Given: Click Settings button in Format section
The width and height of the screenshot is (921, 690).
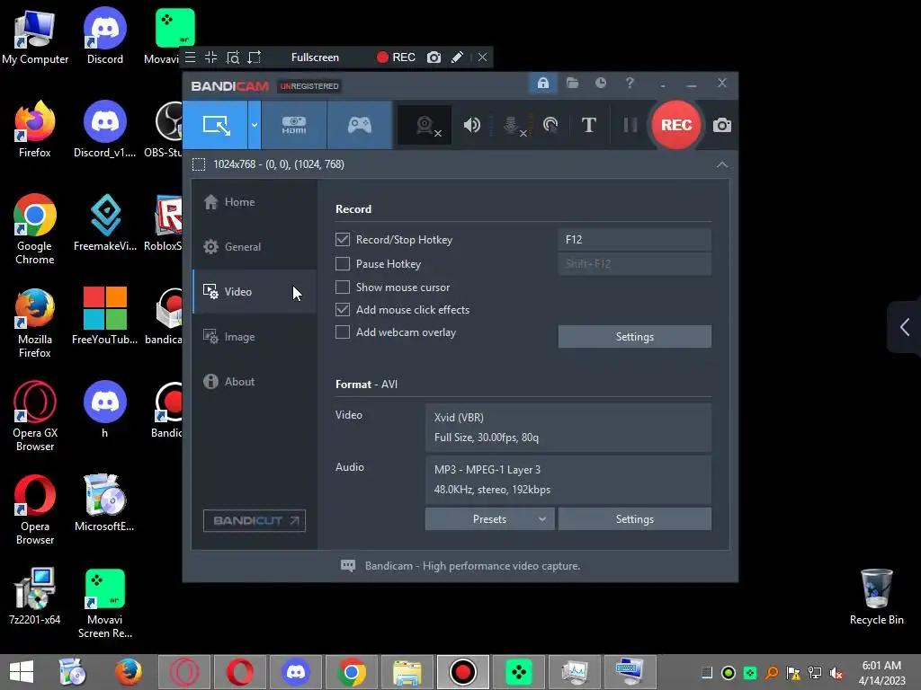Looking at the screenshot, I should (634, 519).
